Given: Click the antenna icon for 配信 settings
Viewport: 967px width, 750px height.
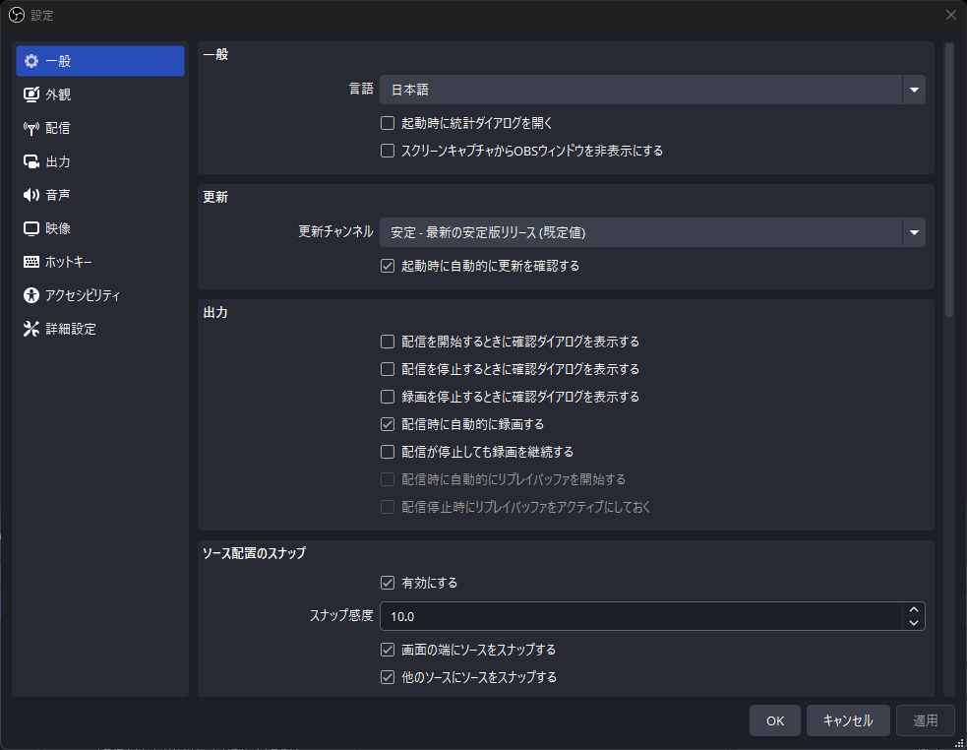Looking at the screenshot, I should [31, 128].
